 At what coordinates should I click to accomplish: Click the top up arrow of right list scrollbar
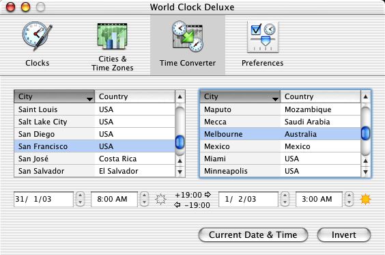[365, 96]
